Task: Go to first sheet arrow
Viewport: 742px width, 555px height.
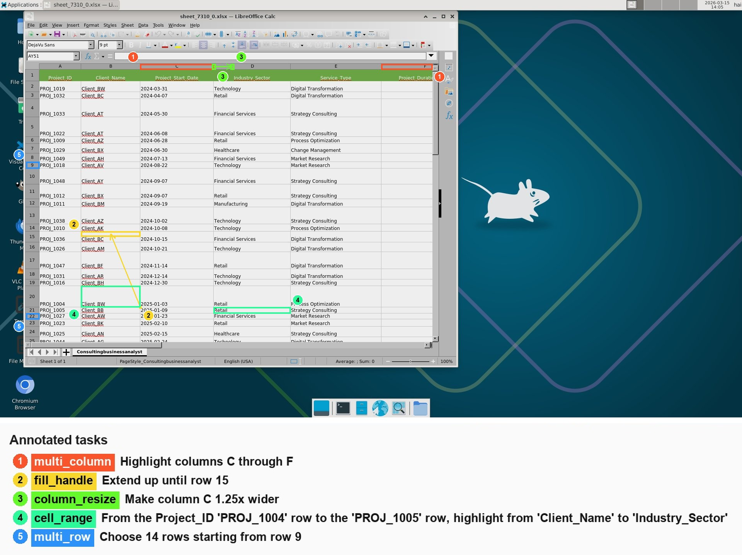Action: (31, 352)
